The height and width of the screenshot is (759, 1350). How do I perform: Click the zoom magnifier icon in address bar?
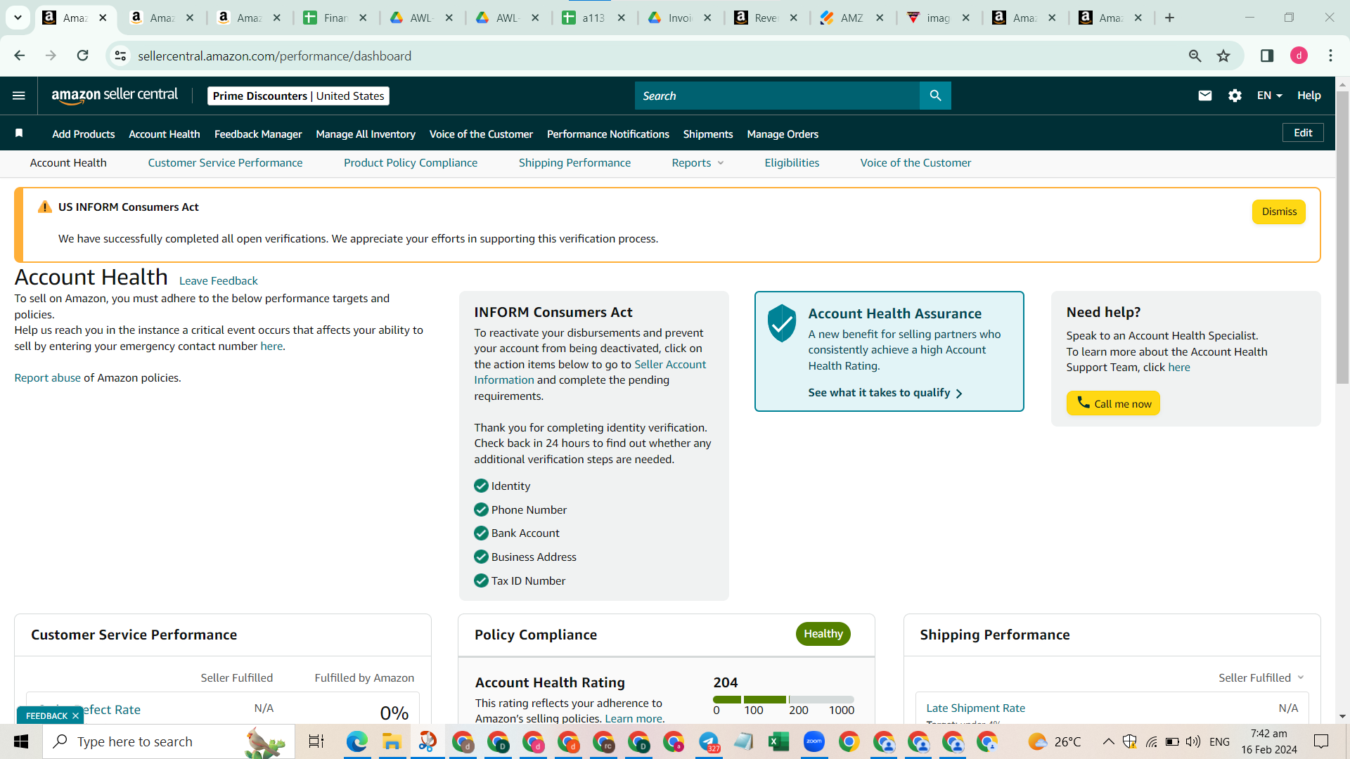1195,56
